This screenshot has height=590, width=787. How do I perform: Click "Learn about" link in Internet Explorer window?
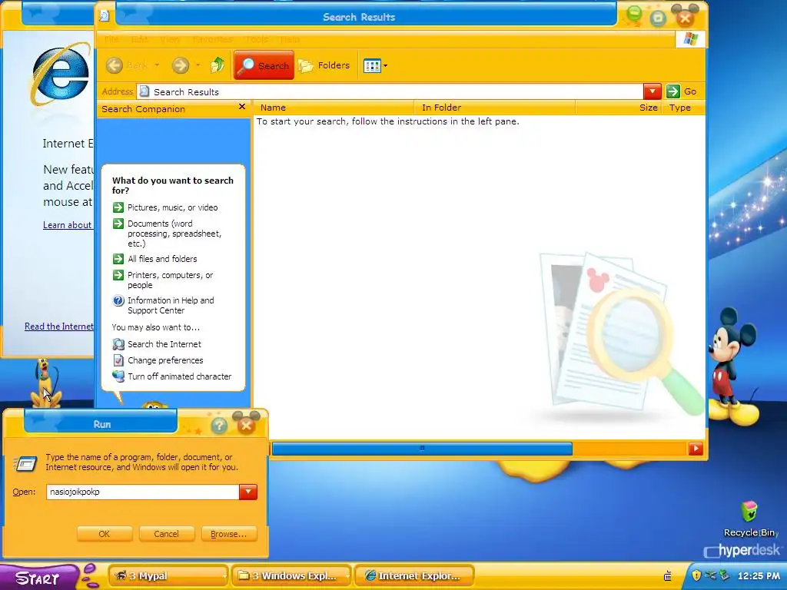point(68,225)
